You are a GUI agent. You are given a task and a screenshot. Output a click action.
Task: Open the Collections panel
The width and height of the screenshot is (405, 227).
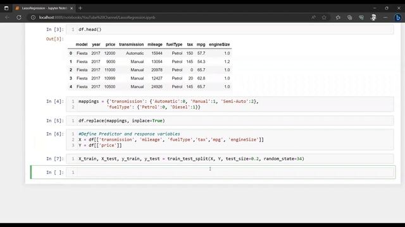[350, 18]
